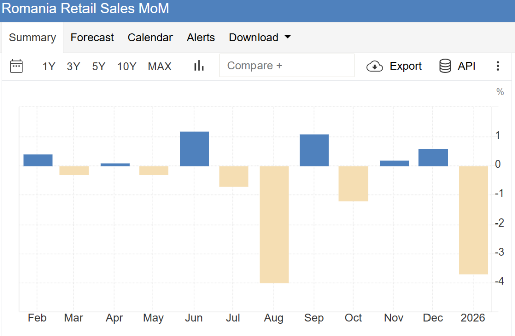Click the cloud download Export icon
Viewport: 515px width, 336px height.
pyautogui.click(x=375, y=66)
